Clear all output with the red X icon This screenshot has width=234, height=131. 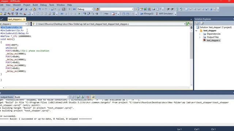coord(88,97)
